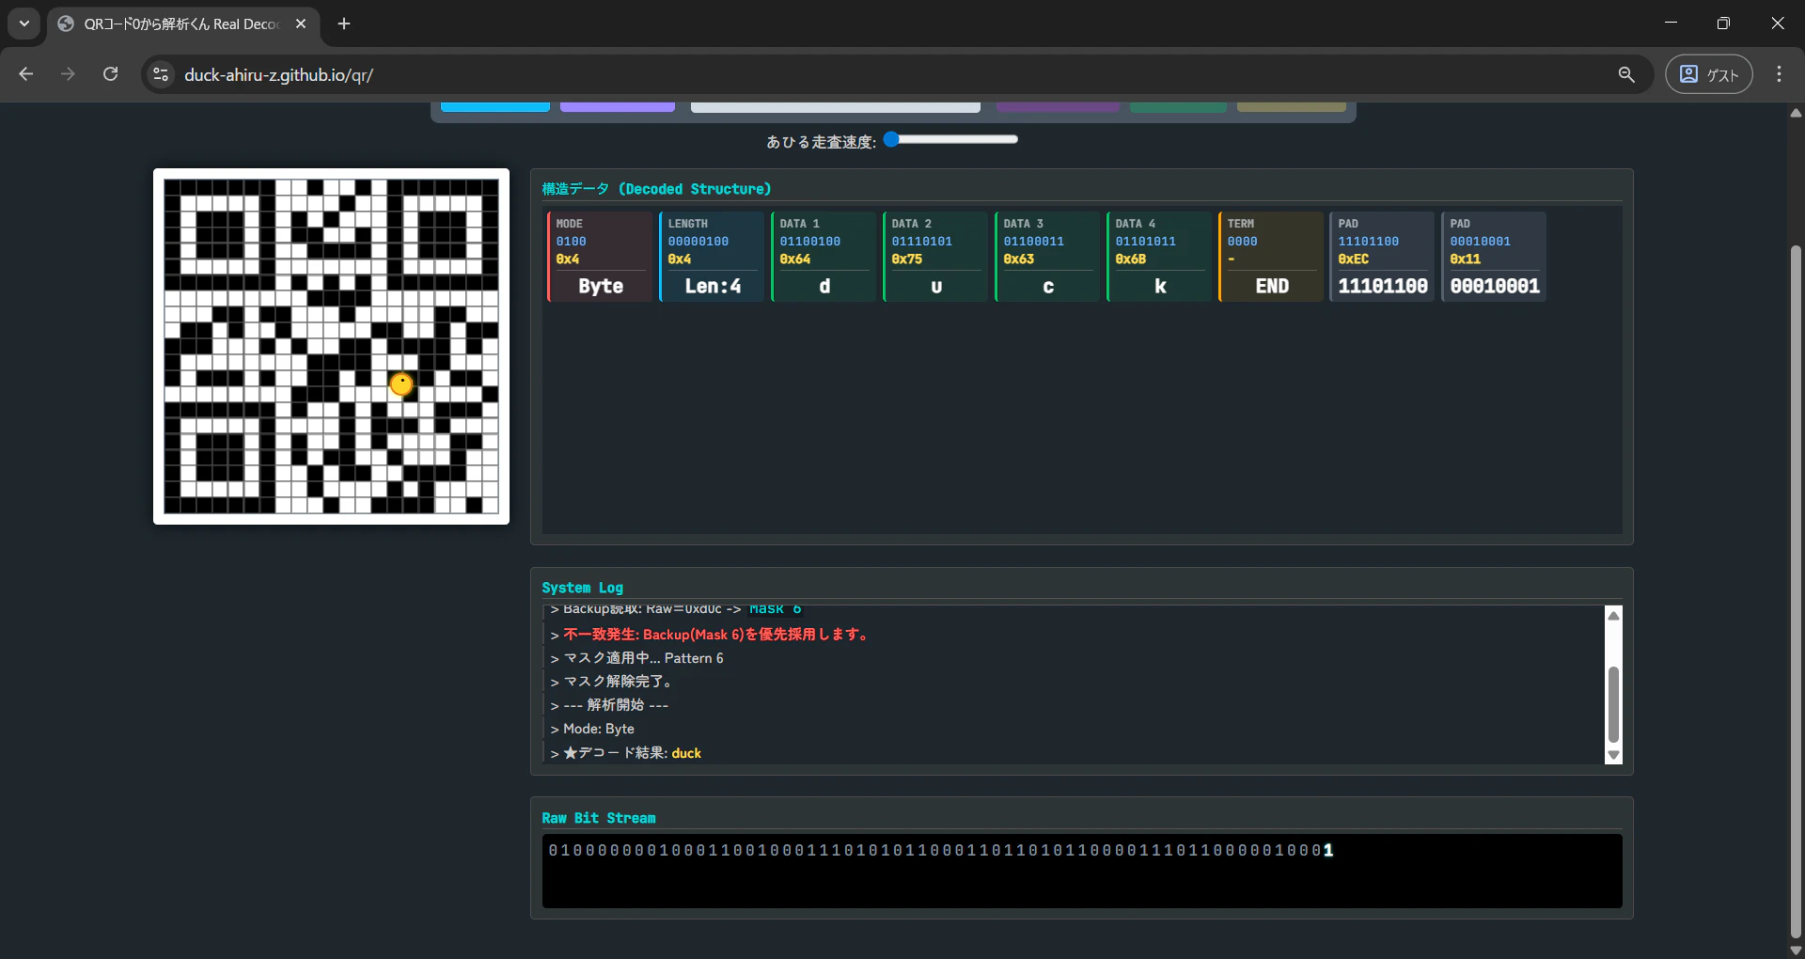This screenshot has width=1805, height=959.
Task: Open Chrome's three-dot menu
Action: [1779, 74]
